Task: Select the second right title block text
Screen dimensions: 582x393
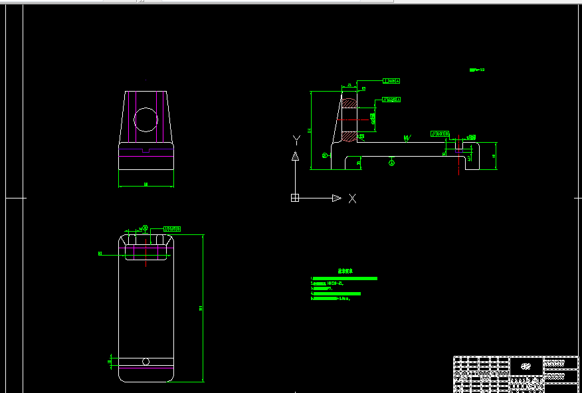Action: [555, 377]
